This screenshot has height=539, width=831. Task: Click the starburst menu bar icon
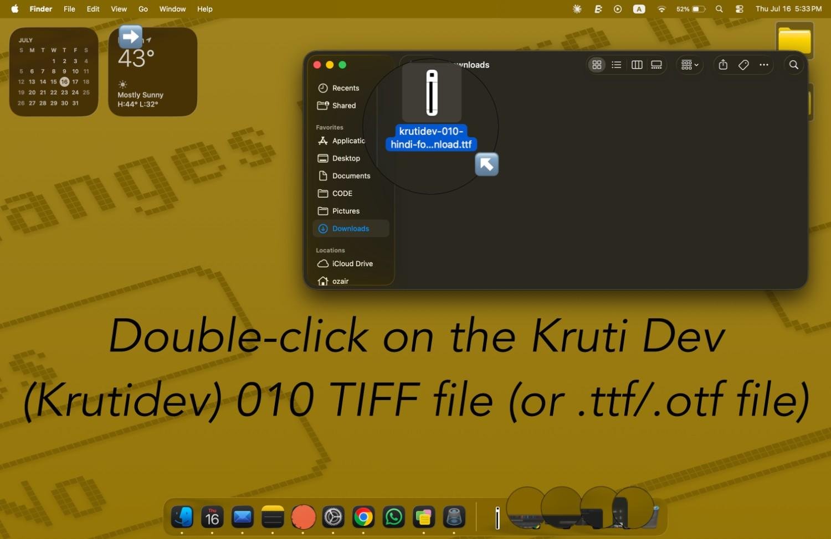[x=577, y=9]
